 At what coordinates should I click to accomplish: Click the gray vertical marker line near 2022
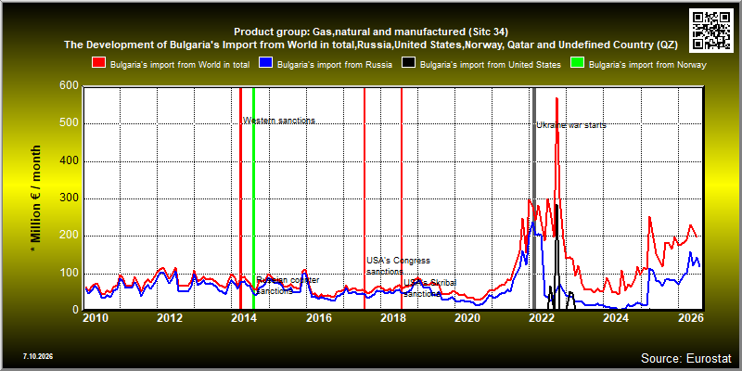pos(534,198)
